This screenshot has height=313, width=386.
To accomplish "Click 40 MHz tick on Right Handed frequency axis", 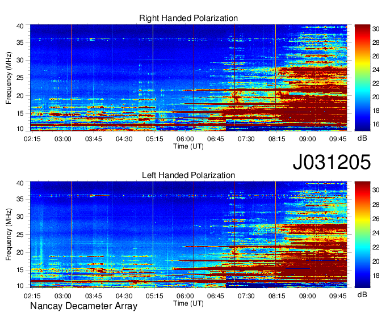I will [20, 26].
